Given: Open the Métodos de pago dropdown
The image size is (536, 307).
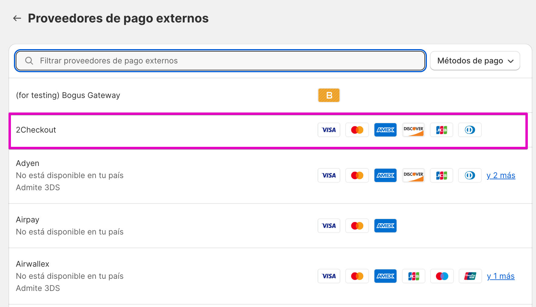Looking at the screenshot, I should [475, 61].
